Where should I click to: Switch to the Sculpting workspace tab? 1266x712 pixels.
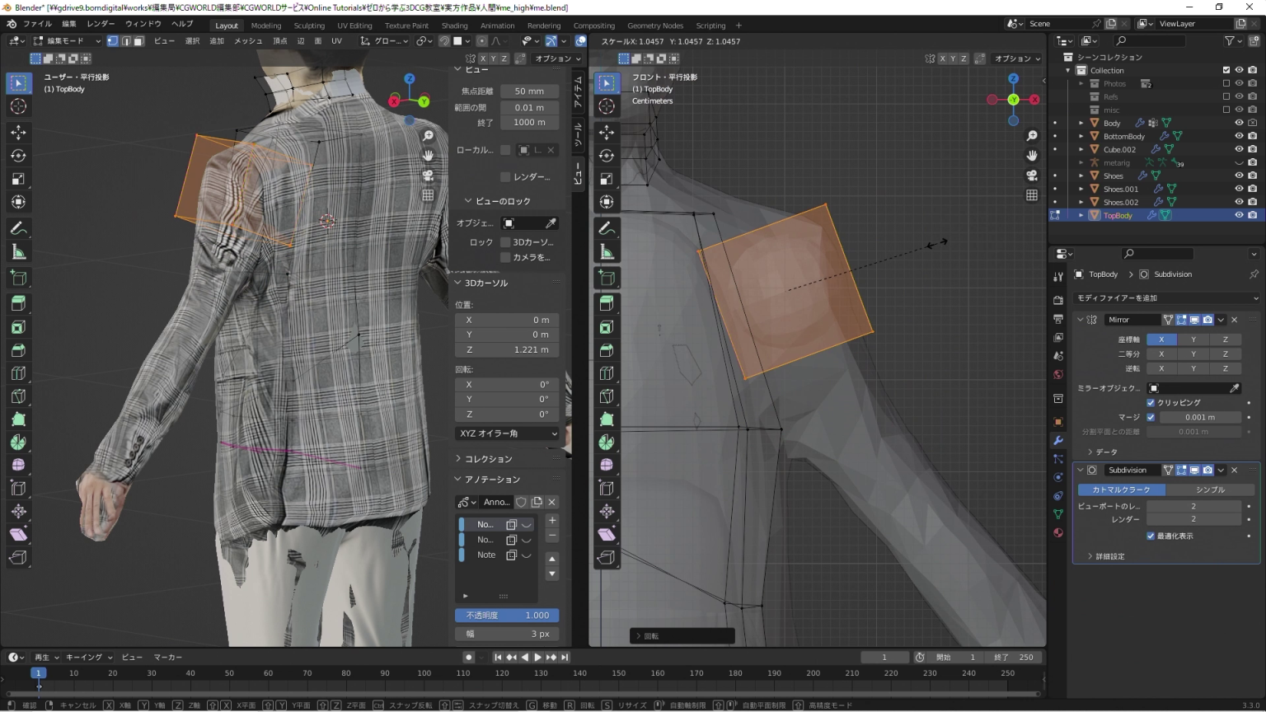[309, 26]
